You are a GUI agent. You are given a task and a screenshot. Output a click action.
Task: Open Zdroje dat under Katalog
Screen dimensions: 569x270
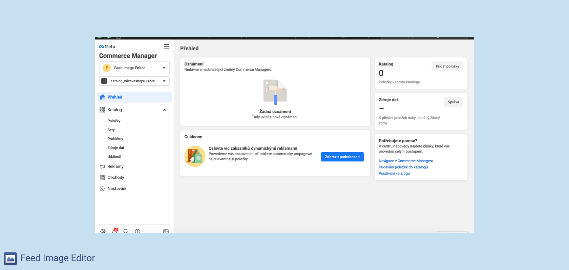point(116,148)
